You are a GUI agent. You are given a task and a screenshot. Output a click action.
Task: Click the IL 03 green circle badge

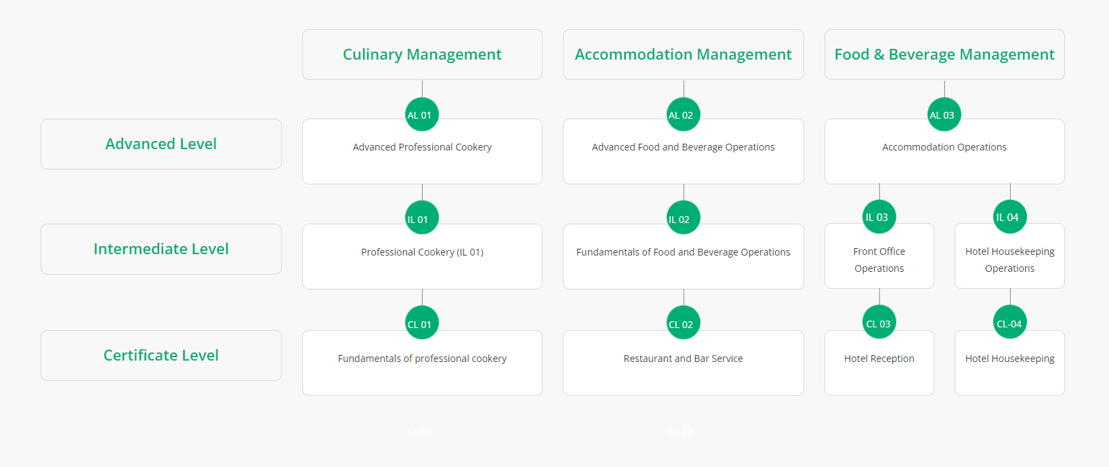tap(879, 217)
